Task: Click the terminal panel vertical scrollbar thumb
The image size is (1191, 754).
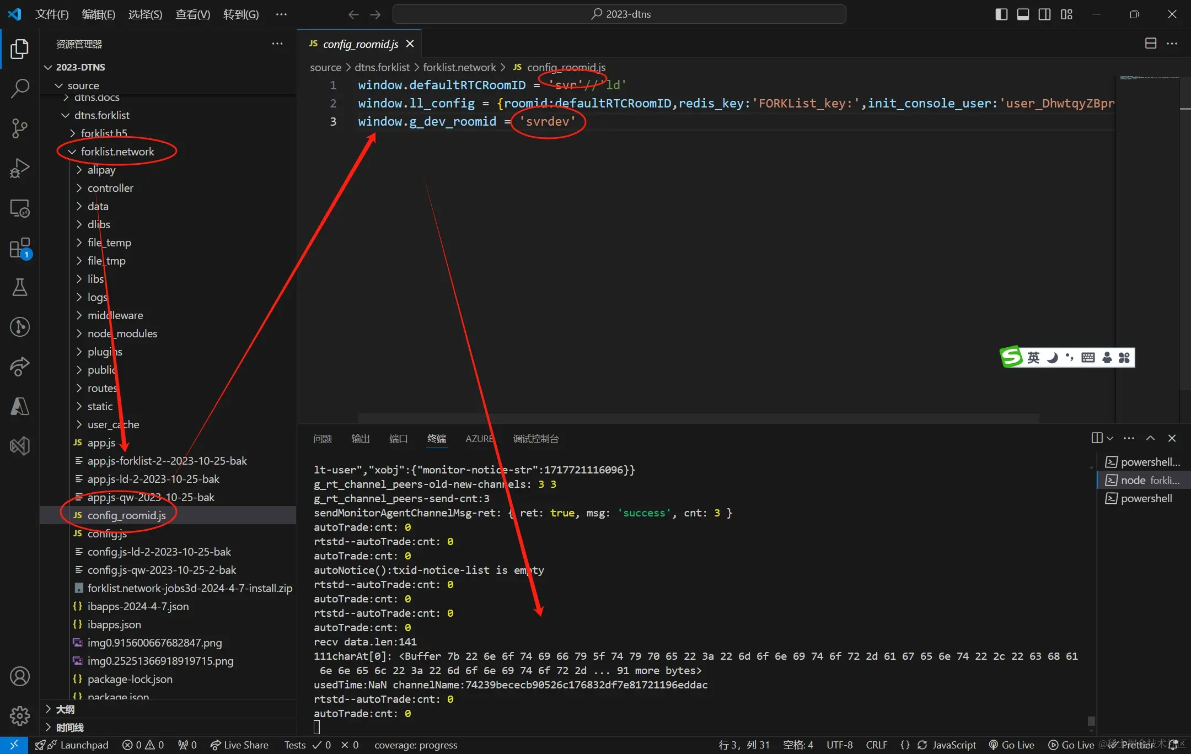Action: coord(1091,721)
